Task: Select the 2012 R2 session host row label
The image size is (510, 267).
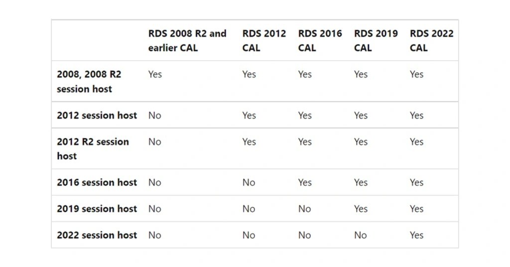Action: coord(93,148)
